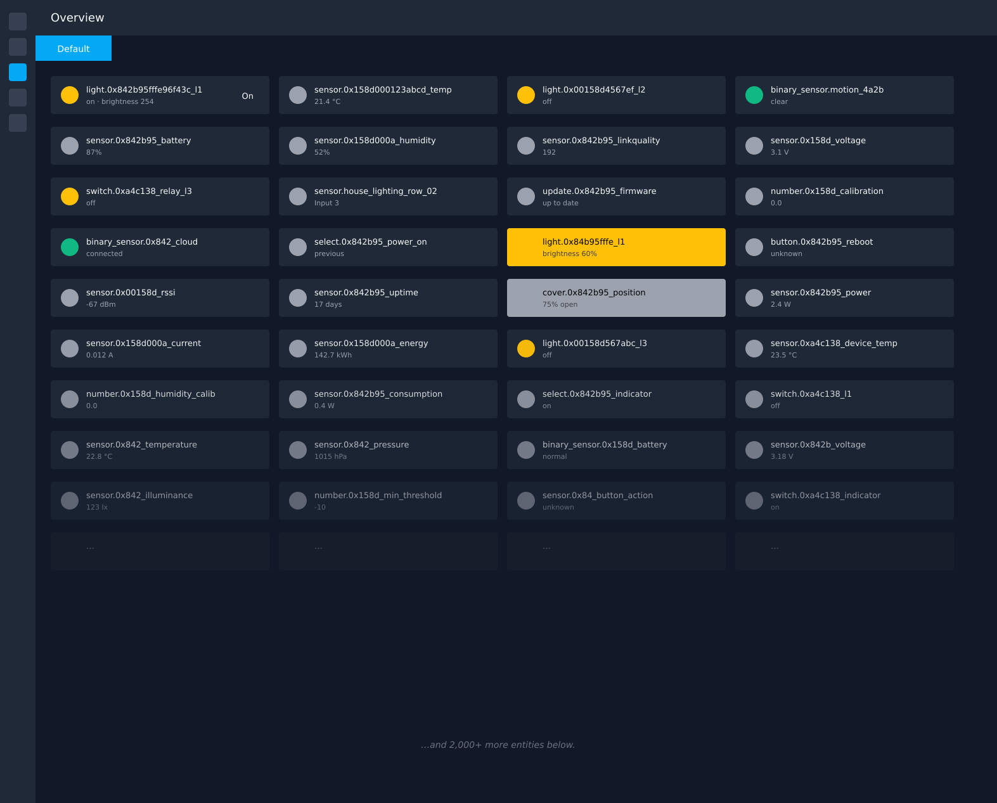Click the 'up to date' firmware status
Image resolution: width=997 pixels, height=803 pixels.
[560, 203]
